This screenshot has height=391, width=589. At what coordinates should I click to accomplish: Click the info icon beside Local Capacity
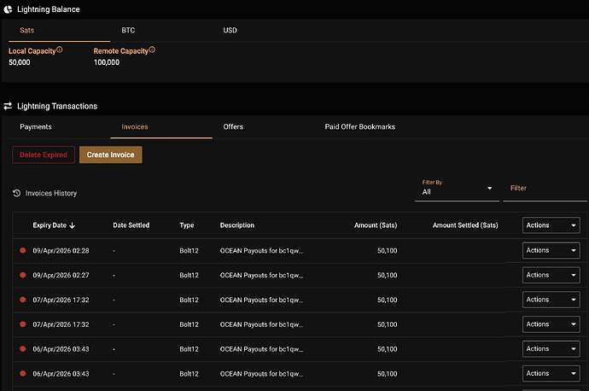click(60, 50)
